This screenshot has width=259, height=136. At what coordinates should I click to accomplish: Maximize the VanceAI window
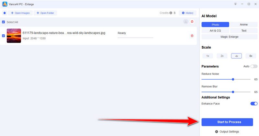point(249,4)
